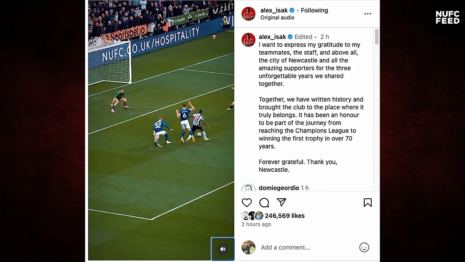Viewport: 465px width, 262px height.
Task: Like the post with the heart icon
Action: pyautogui.click(x=247, y=203)
